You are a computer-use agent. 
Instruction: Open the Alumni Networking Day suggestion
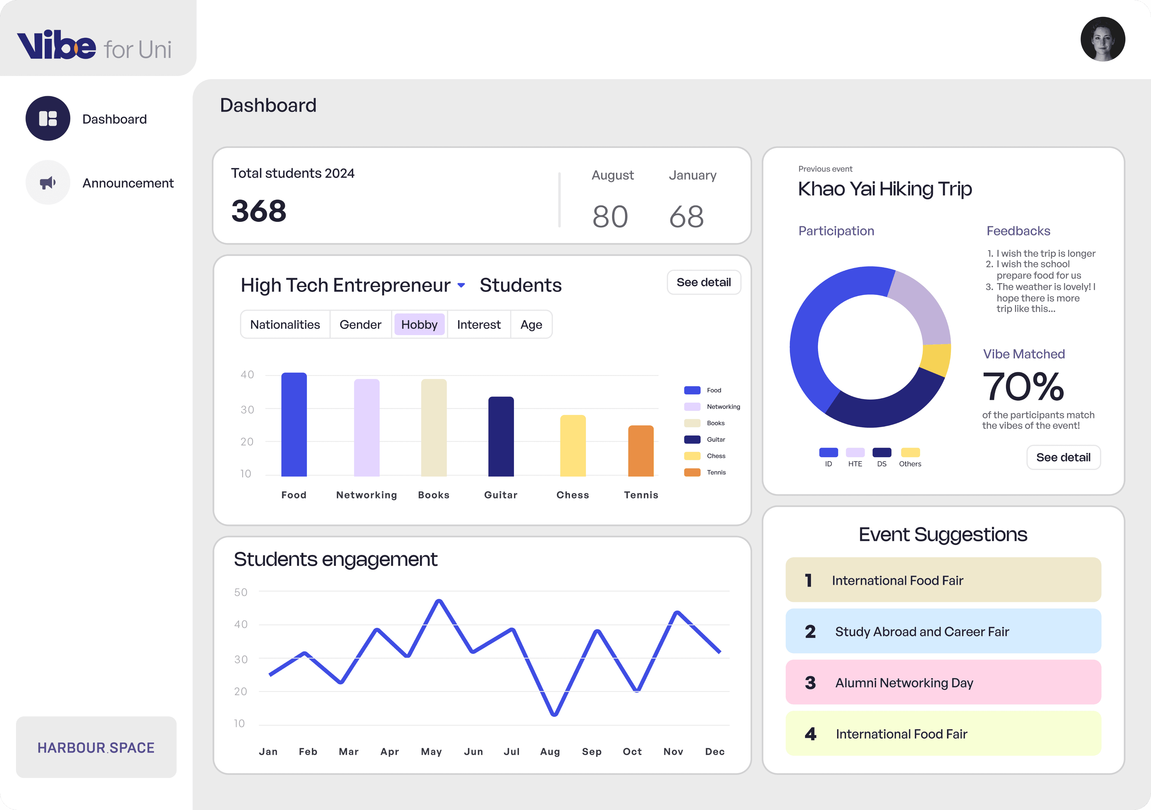tap(942, 682)
